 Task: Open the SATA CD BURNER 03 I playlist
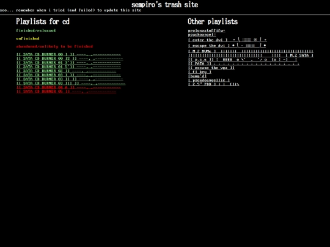point(68,75)
